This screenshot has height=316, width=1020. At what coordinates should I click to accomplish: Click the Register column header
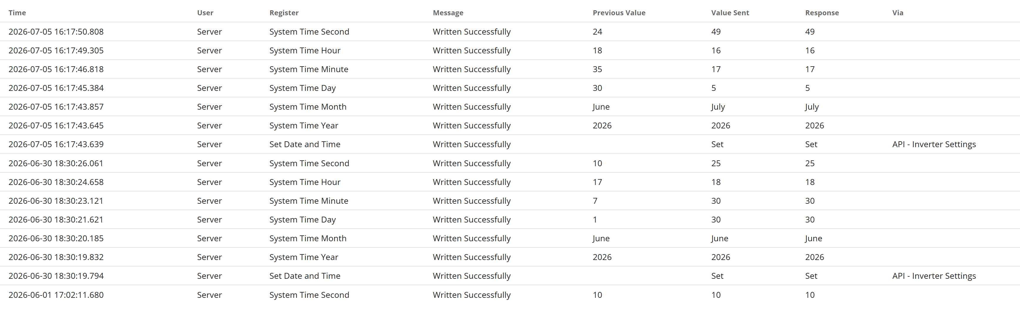pyautogui.click(x=284, y=13)
